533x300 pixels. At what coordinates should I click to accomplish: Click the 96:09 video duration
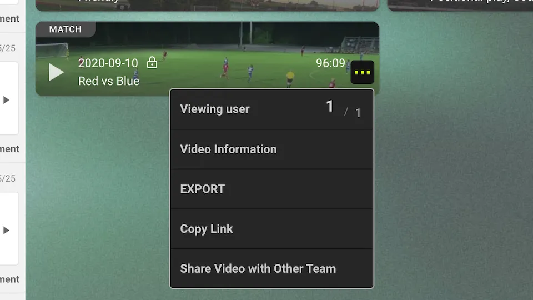pos(330,63)
